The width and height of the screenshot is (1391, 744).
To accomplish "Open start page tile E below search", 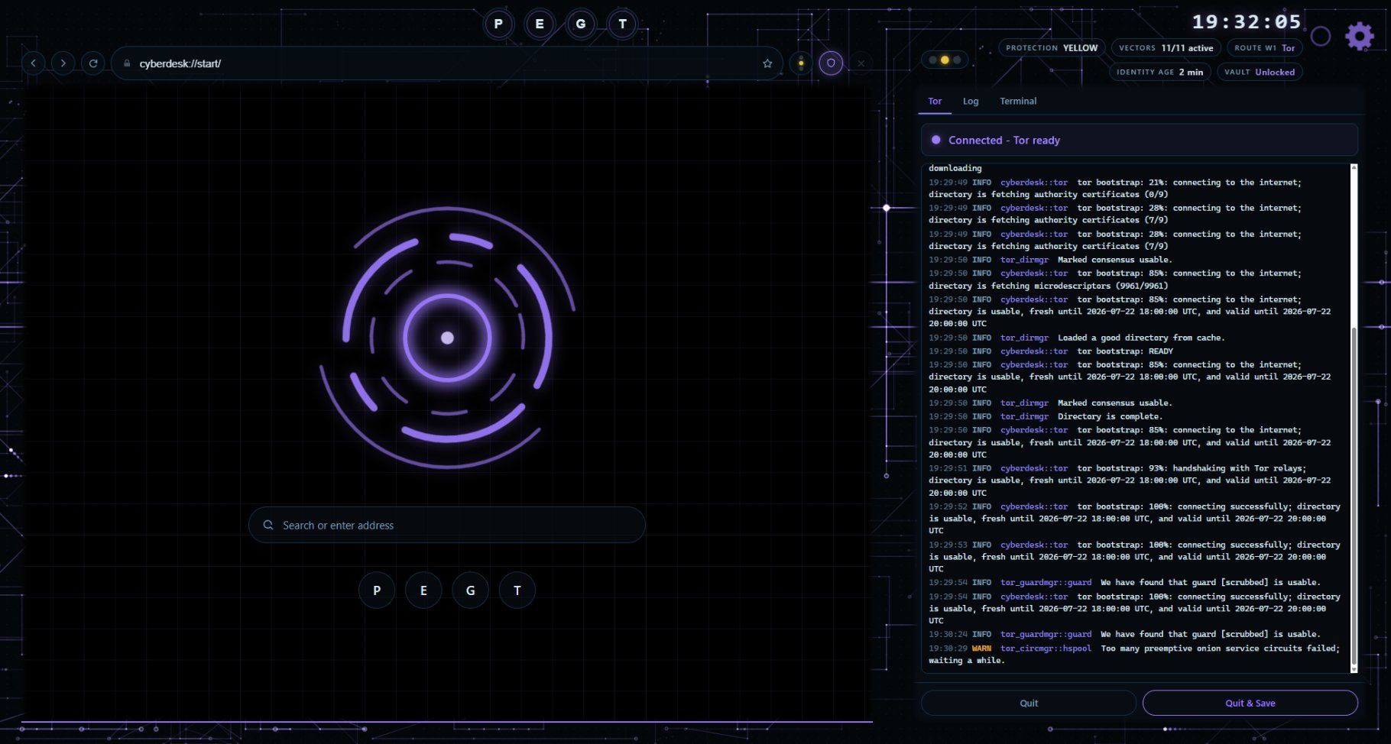I will [423, 590].
